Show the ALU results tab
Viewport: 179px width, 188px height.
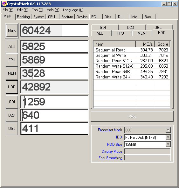(x=101, y=33)
